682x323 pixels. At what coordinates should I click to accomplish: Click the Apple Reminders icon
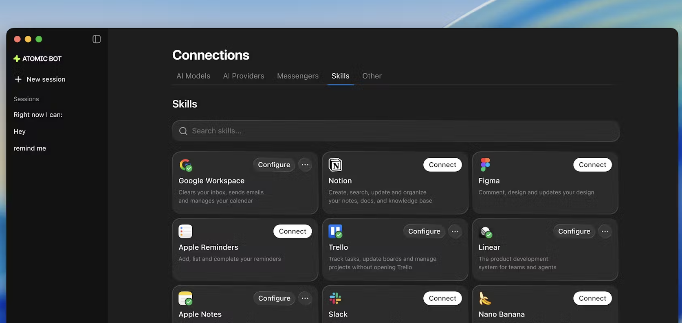[185, 231]
